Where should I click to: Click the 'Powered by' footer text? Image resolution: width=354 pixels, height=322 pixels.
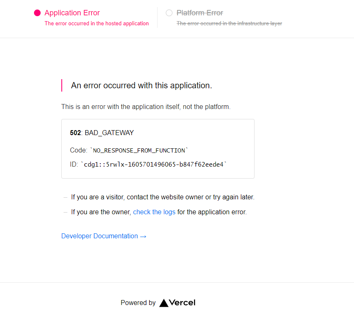138,303
